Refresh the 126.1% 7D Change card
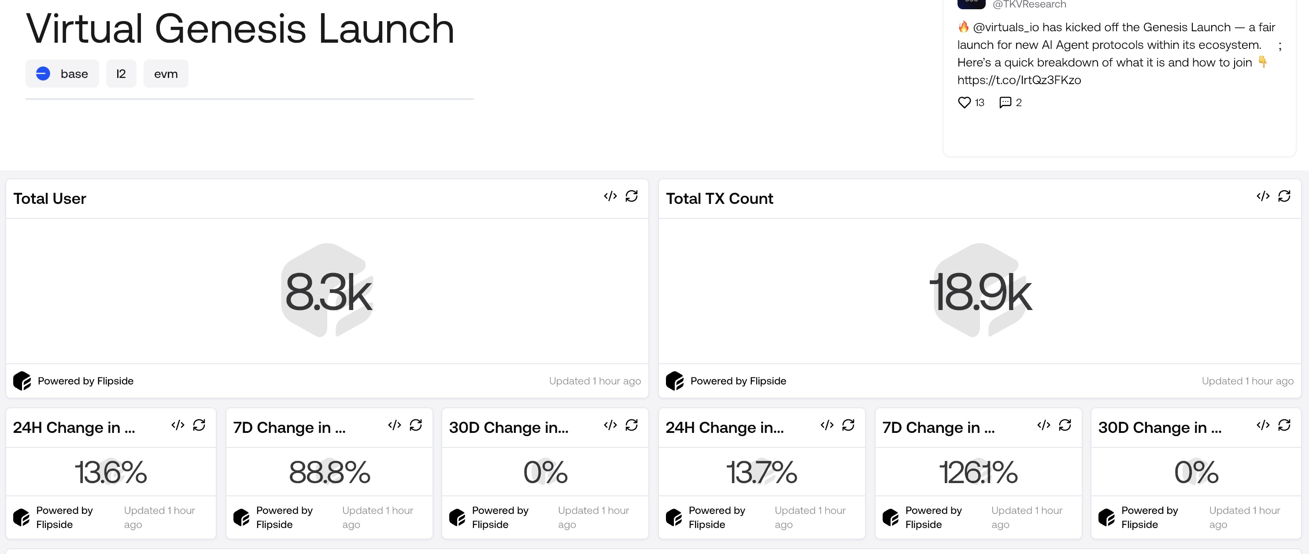The width and height of the screenshot is (1309, 554). [1065, 425]
